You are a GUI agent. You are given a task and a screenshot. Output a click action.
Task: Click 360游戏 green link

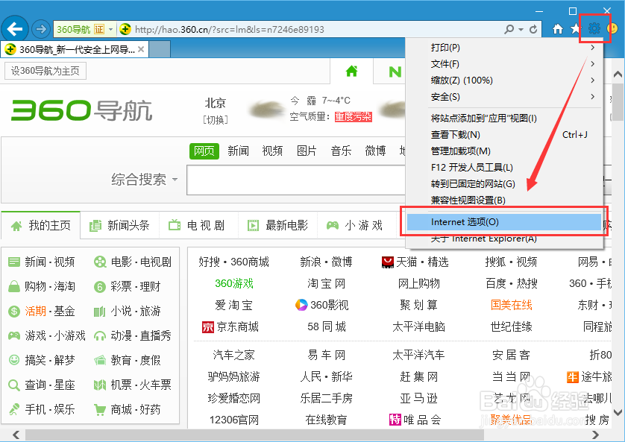coord(234,283)
